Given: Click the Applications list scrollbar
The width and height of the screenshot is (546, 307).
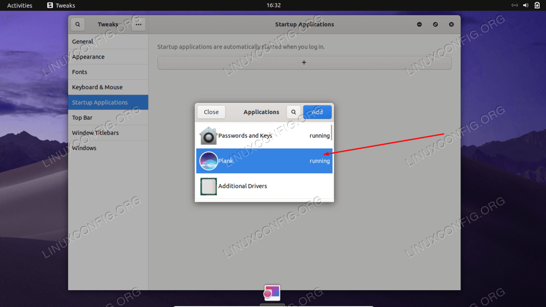Looking at the screenshot, I should pyautogui.click(x=331, y=132).
